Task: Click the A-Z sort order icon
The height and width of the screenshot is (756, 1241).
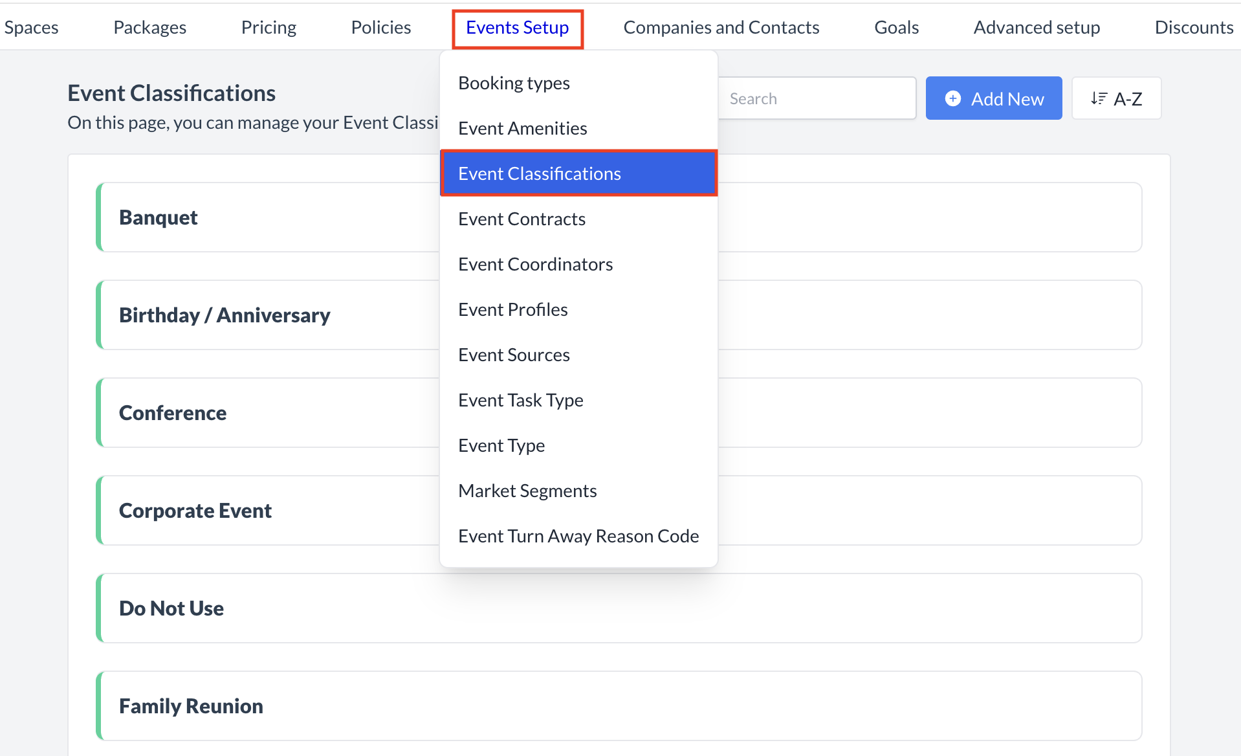Action: click(x=1099, y=98)
